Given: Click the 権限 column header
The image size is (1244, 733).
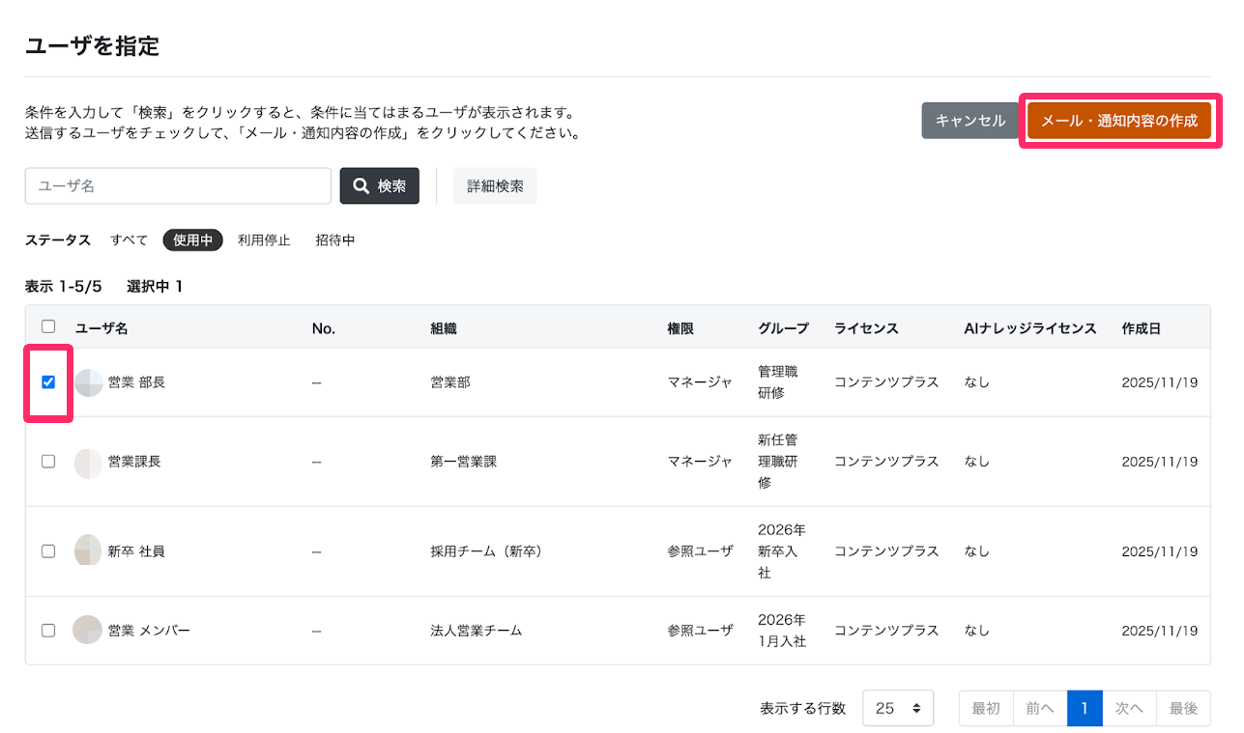Looking at the screenshot, I should point(680,328).
